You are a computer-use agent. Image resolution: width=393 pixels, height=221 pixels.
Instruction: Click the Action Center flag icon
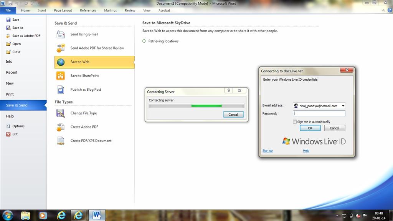point(365,216)
